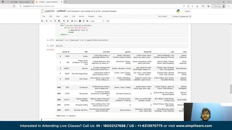The height and width of the screenshot is (130, 232).
Task: Open the Cell menu
Action: [x=74, y=16]
